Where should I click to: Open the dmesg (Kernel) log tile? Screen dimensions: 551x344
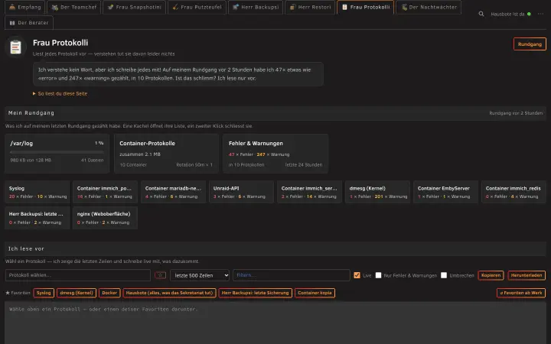click(x=378, y=192)
